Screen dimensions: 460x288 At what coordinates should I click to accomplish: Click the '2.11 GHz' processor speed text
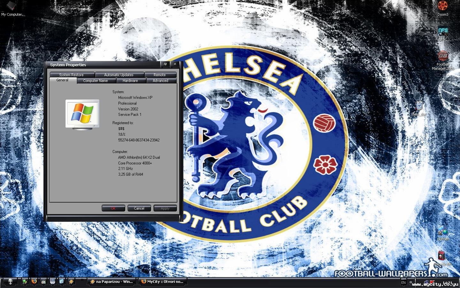click(126, 169)
